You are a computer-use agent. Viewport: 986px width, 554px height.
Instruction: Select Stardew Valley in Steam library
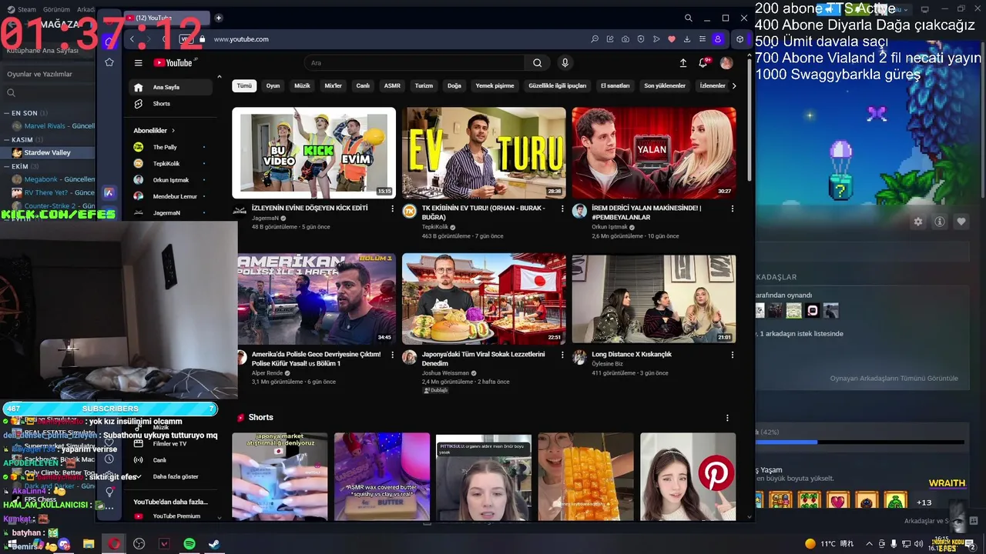click(x=47, y=153)
